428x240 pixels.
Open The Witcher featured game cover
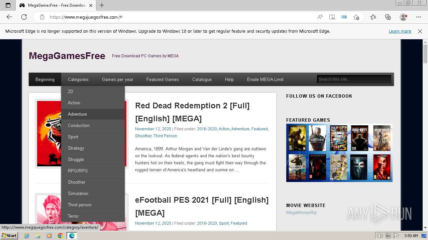point(317,138)
